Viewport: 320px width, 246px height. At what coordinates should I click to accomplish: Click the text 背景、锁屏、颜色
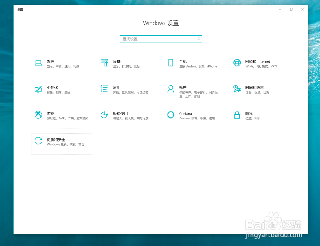[x=59, y=92]
